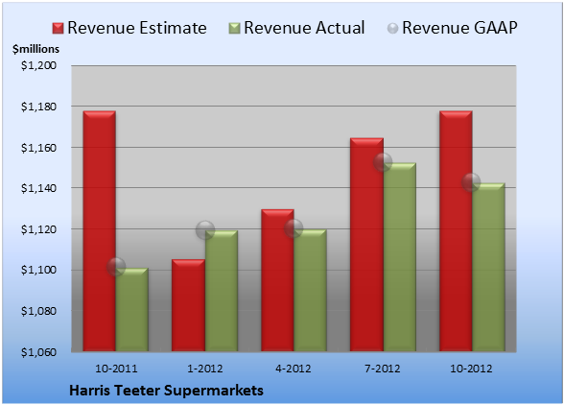Viewport: 564px width, 405px height.
Task: Select the 'Revenue Actual' legend label
Action: (304, 28)
